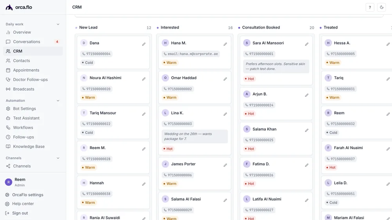Click Interested column header
Screen dimensions: 392x220
tap(170, 27)
